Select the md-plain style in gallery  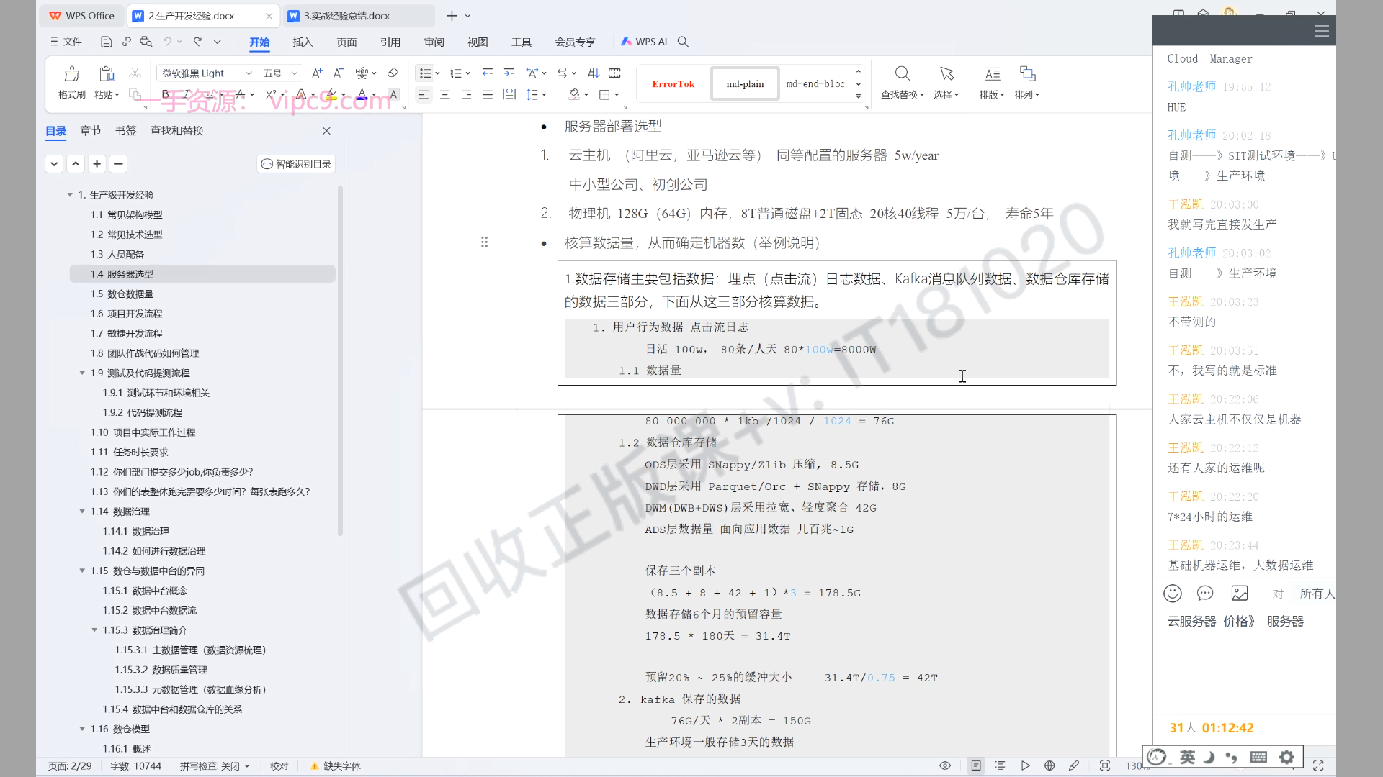tap(745, 84)
